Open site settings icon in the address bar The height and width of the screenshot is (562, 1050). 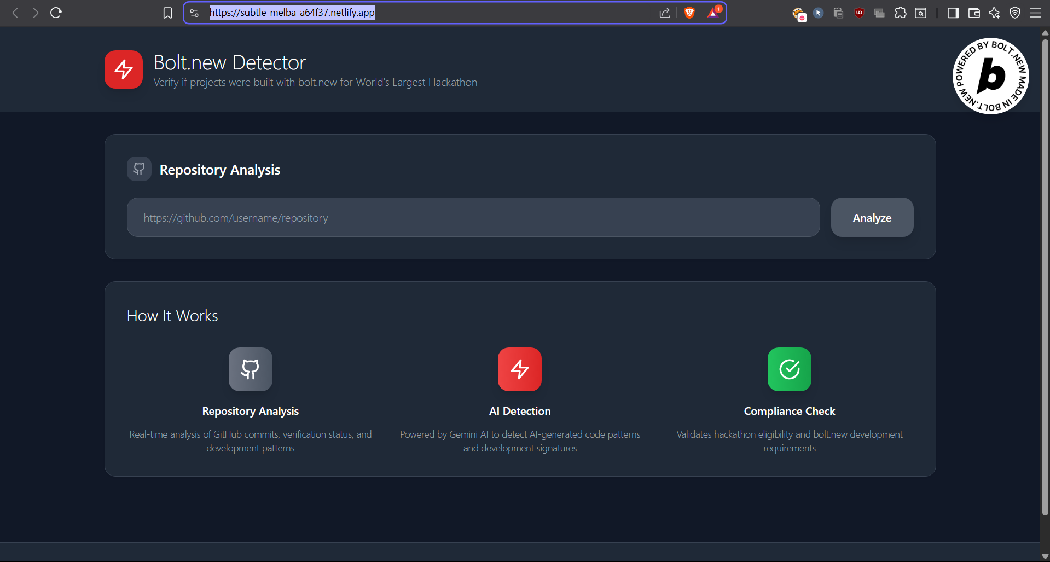tap(194, 13)
